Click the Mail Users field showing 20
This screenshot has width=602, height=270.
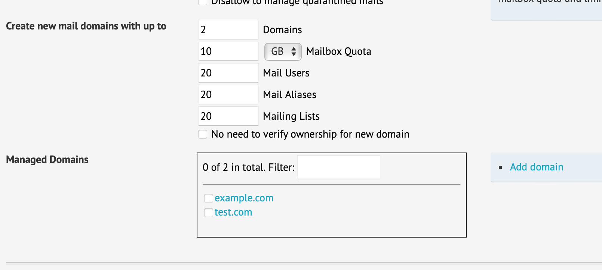pyautogui.click(x=228, y=73)
